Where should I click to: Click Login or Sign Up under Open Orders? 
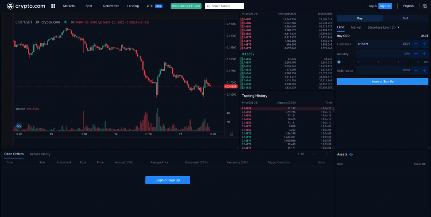tap(168, 180)
